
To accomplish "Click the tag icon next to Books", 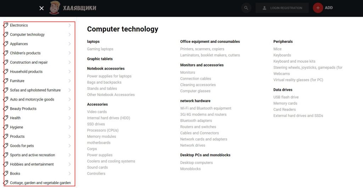I will [x=6, y=173].
